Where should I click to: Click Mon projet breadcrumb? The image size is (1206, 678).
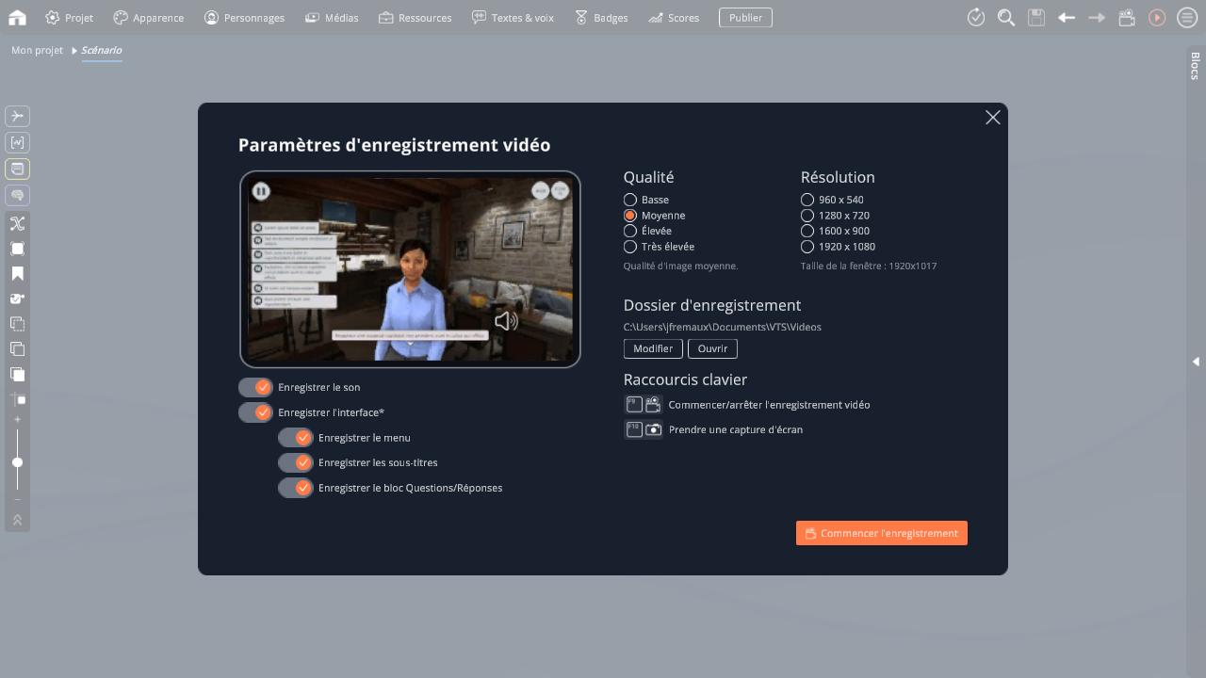tap(37, 50)
